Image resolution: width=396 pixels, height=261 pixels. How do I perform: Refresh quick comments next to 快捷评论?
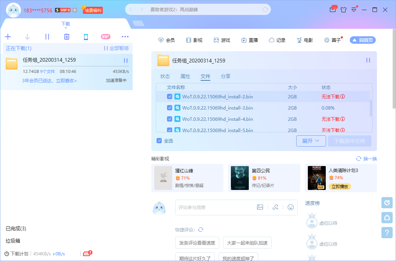click(x=201, y=230)
